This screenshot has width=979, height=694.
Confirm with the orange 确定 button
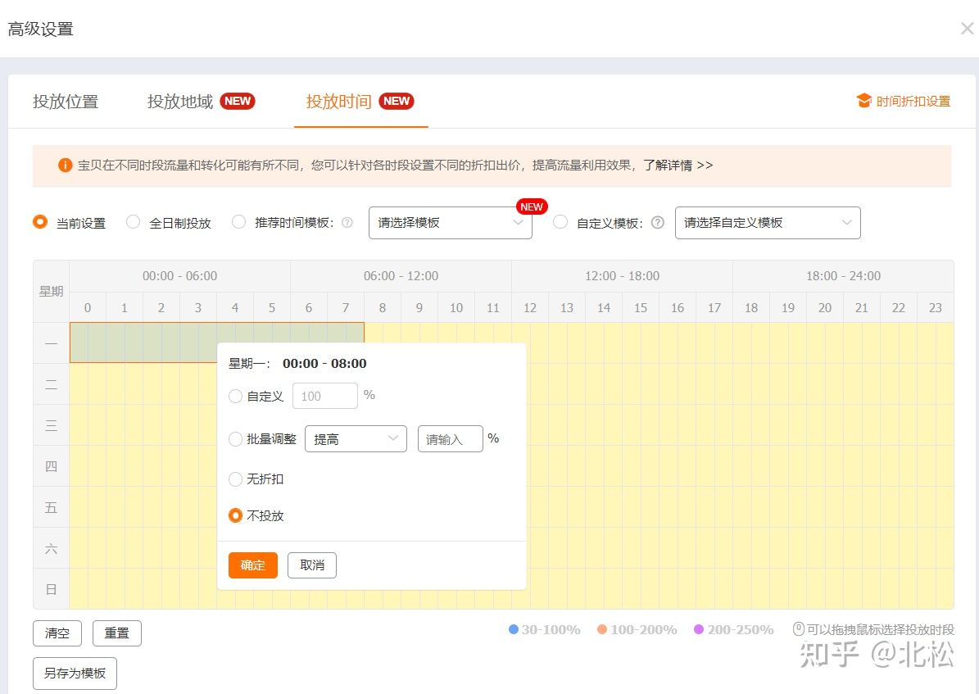click(x=253, y=565)
